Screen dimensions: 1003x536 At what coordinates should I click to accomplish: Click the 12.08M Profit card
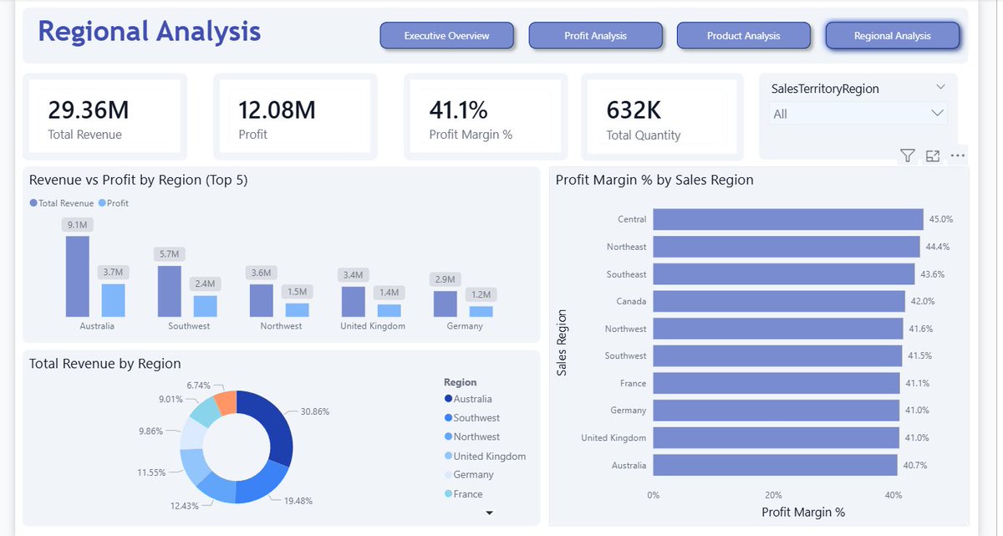point(294,116)
